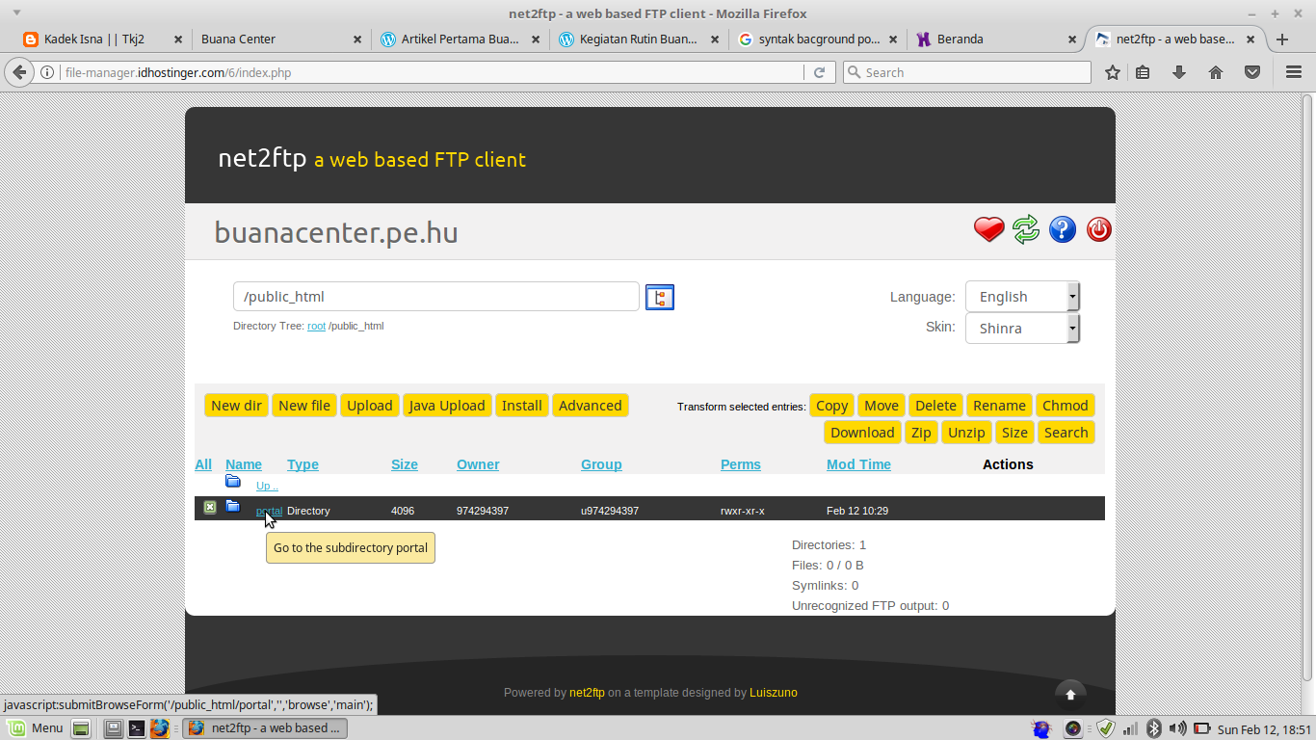Switch to the Artikel Pertama Bua... tab

(x=461, y=40)
